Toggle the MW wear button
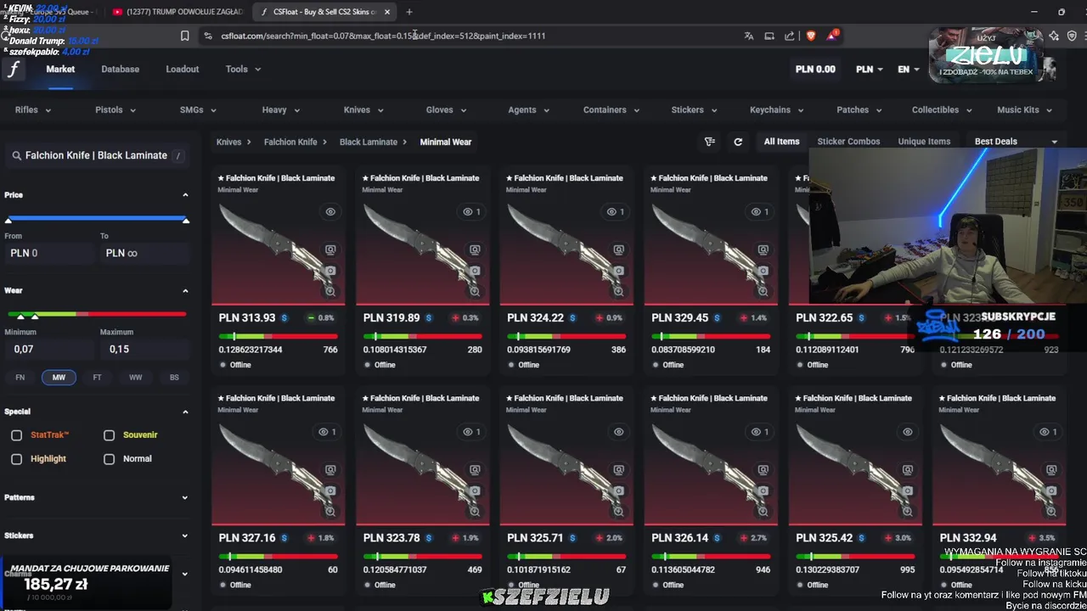 click(x=59, y=378)
